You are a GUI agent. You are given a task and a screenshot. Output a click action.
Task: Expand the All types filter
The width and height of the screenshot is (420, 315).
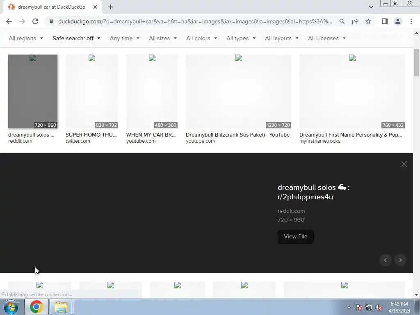pos(241,38)
